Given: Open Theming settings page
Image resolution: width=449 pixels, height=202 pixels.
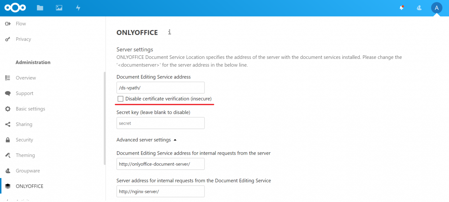Looking at the screenshot, I should 25,155.
